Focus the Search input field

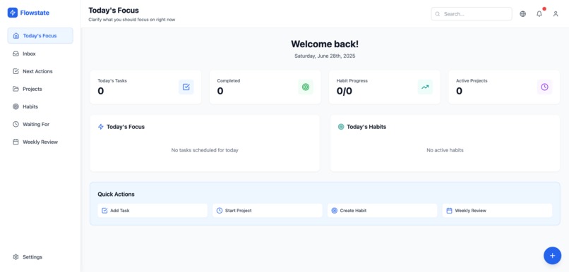[x=472, y=14]
